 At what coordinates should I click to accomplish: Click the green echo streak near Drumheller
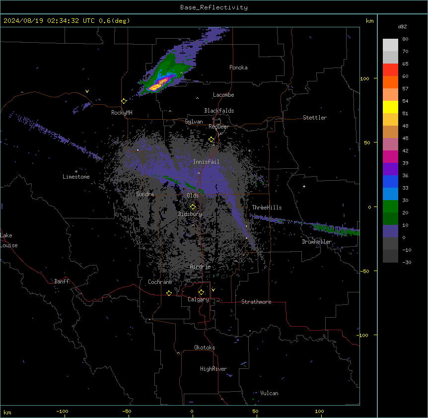click(x=336, y=229)
